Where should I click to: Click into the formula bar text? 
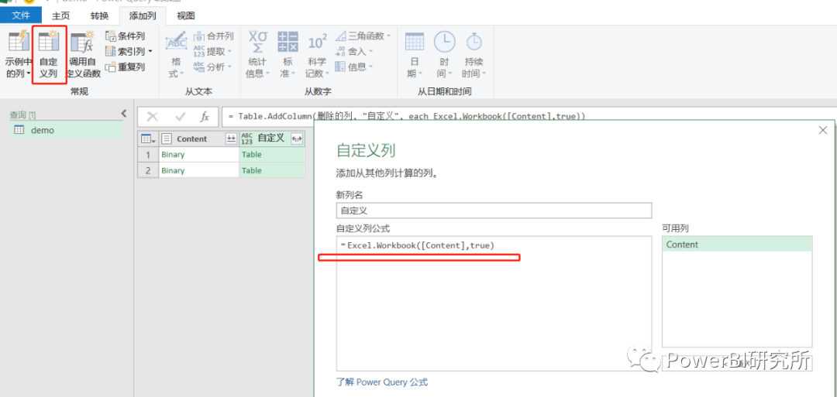click(407, 116)
